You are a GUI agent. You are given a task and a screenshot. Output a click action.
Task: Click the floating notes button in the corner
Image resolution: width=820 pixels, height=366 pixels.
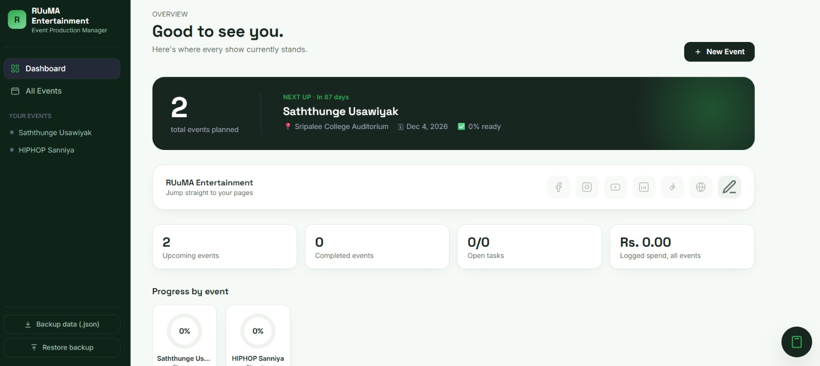coord(796,342)
